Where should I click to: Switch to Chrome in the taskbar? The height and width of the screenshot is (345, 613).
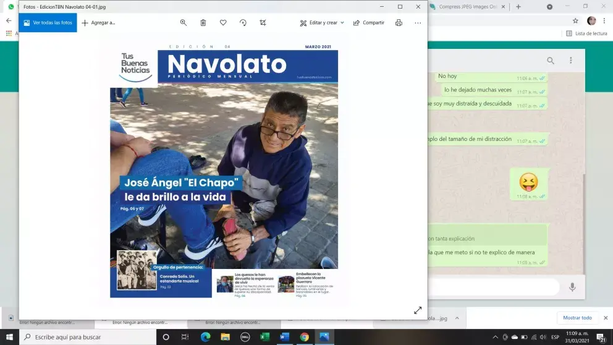[305, 337]
